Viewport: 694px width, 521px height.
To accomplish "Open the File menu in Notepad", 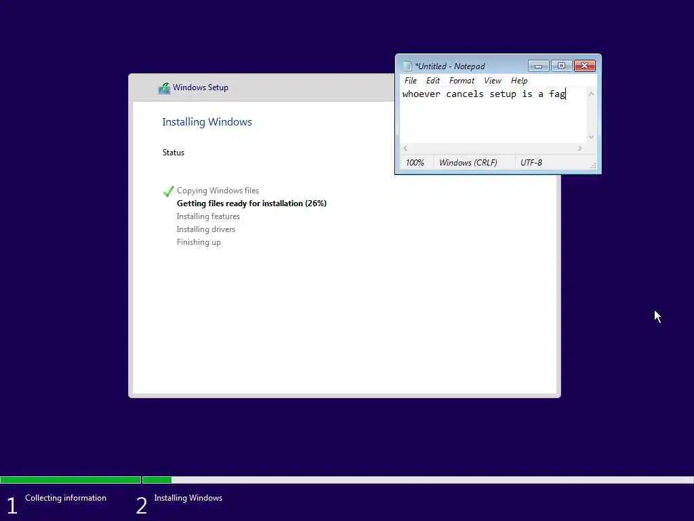I will (410, 81).
